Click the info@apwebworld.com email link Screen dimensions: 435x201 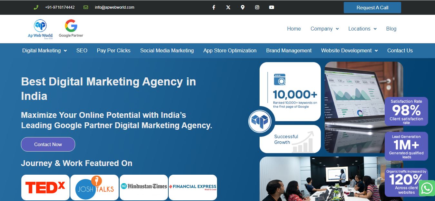coord(114,7)
